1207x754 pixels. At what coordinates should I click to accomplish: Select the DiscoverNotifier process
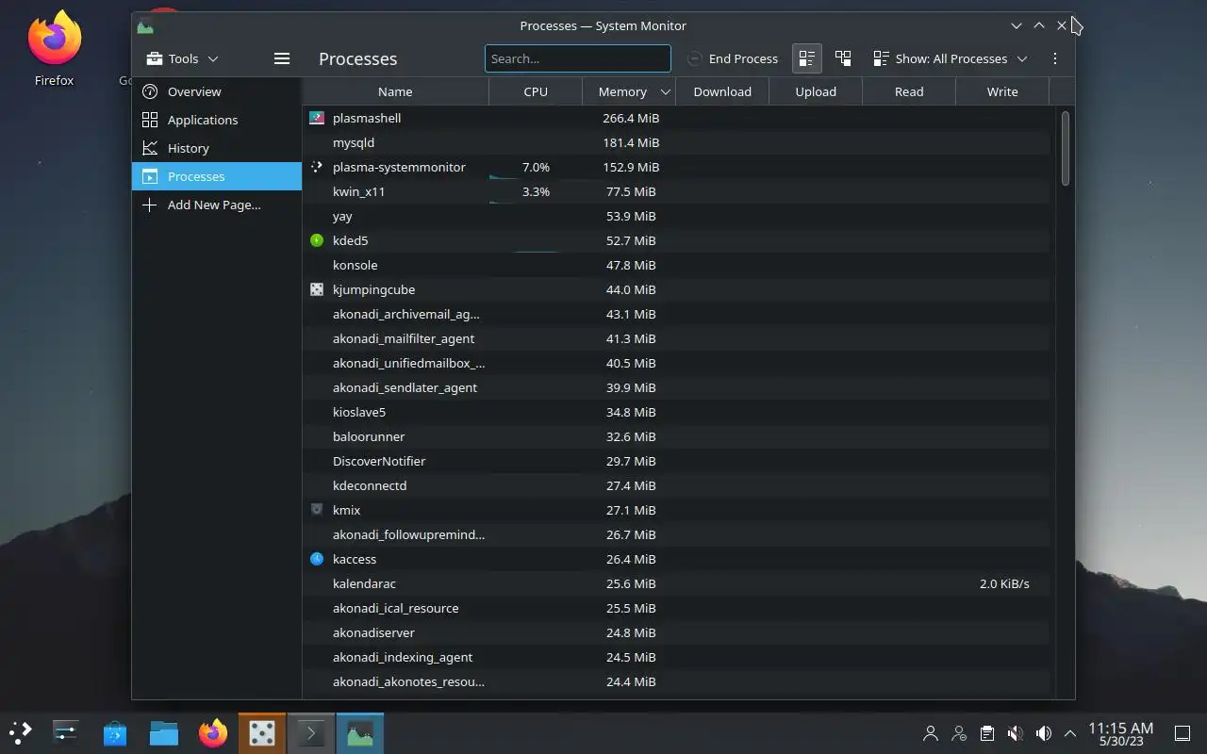[676, 461]
